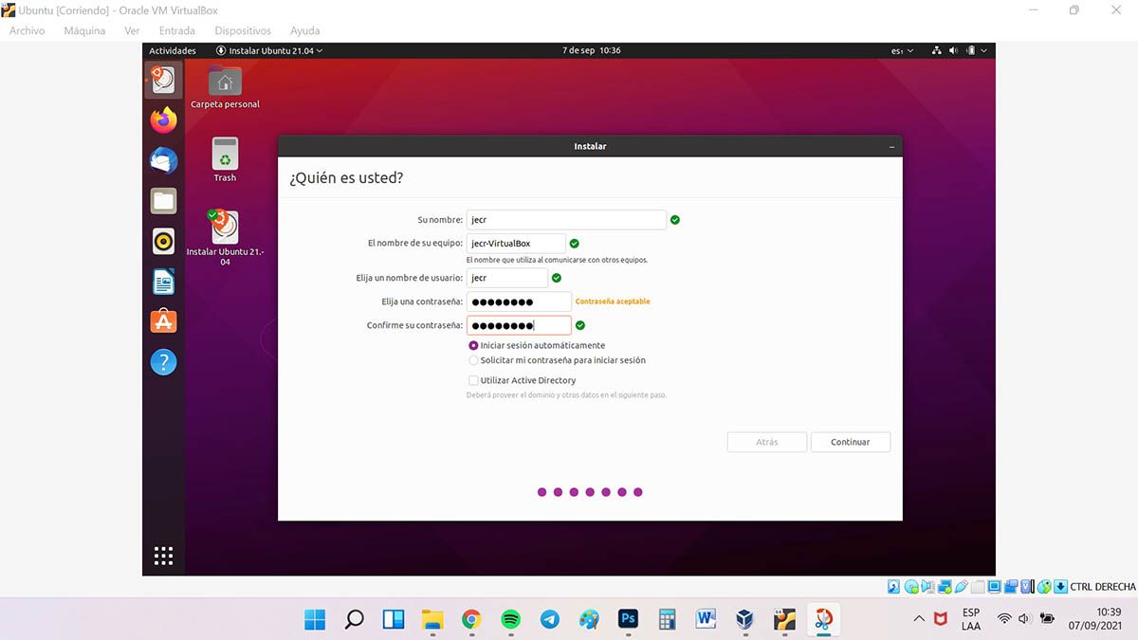The height and width of the screenshot is (640, 1138).
Task: Click the 'El nombre de su equipo' field
Action: click(516, 244)
